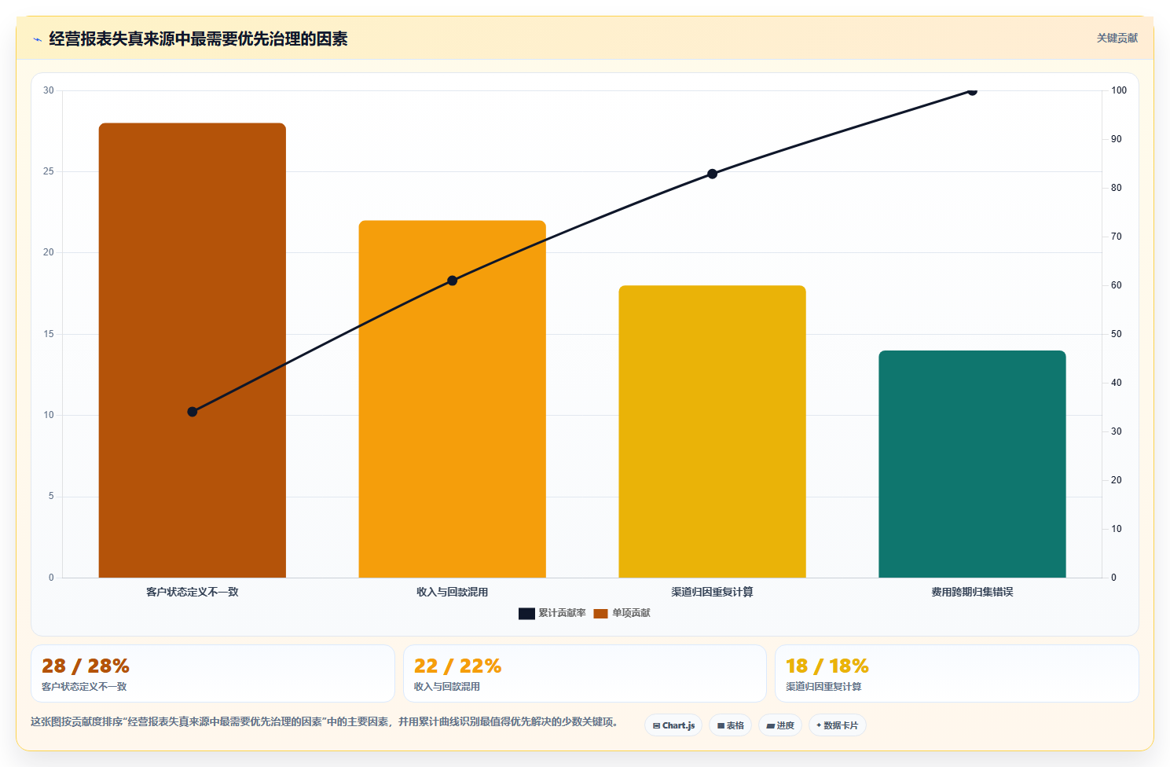
Task: Click the 累计贡献率 legend label text
Action: [x=562, y=613]
